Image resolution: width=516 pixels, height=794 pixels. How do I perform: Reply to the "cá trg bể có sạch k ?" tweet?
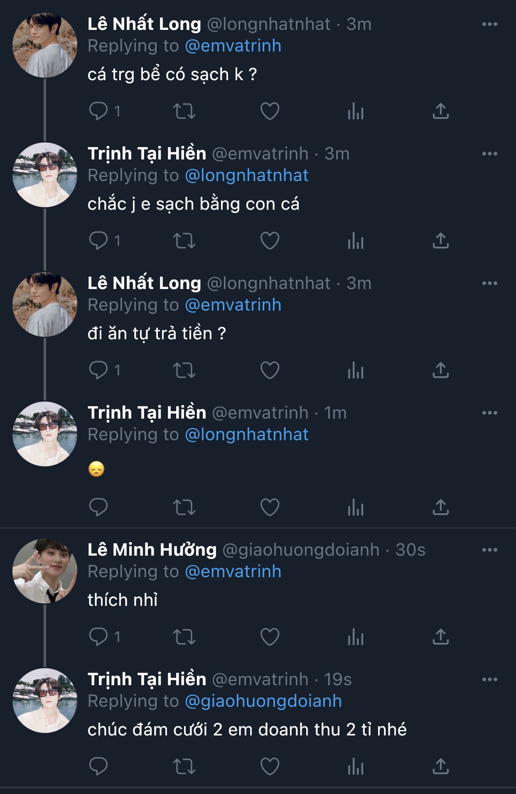[98, 111]
